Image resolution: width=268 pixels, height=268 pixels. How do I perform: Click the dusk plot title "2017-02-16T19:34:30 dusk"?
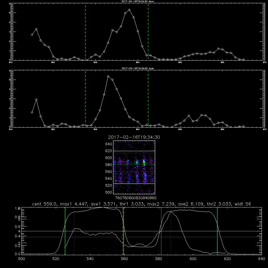(138, 68)
